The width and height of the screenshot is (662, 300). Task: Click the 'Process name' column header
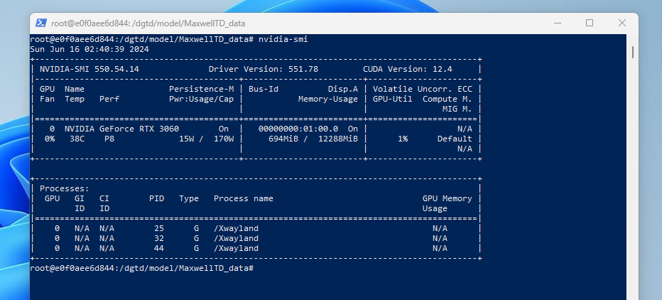tap(244, 198)
